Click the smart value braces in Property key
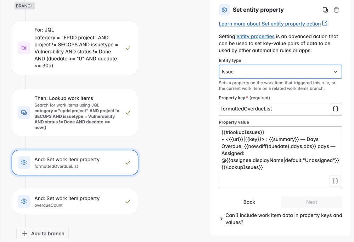 (336, 109)
